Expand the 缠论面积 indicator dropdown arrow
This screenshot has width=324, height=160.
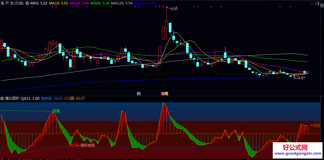(2, 98)
